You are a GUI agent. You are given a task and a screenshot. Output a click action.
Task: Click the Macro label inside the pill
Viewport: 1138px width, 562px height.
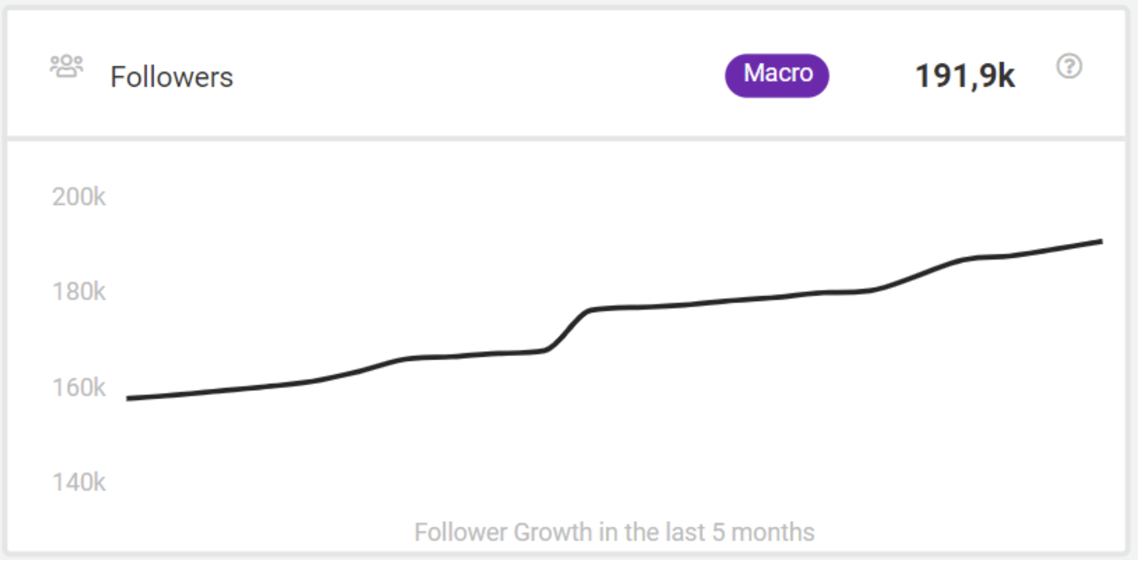click(777, 74)
